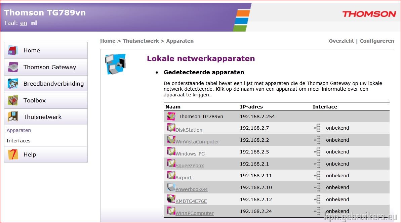Click IP address 192.168.2.2

click(x=254, y=140)
